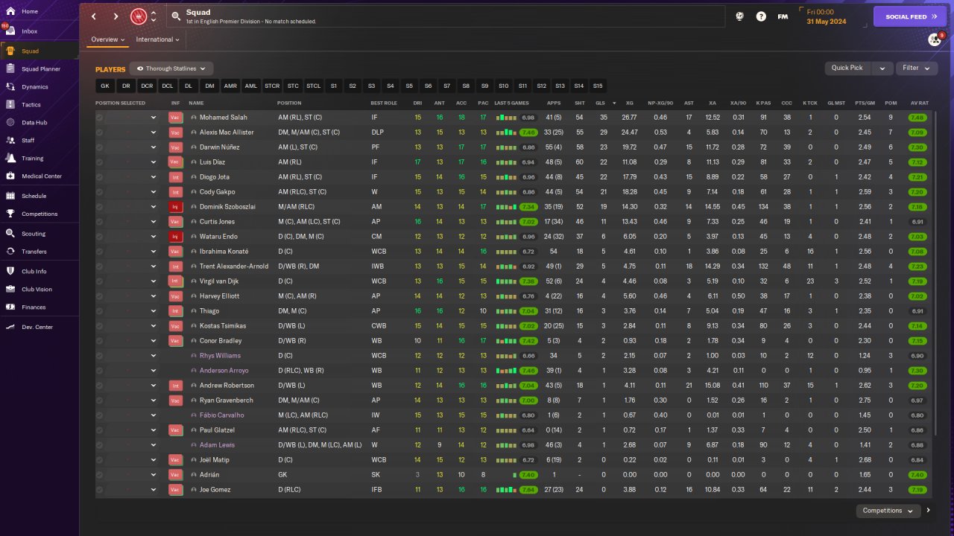
Task: Sort by the GLS column header
Action: 600,103
